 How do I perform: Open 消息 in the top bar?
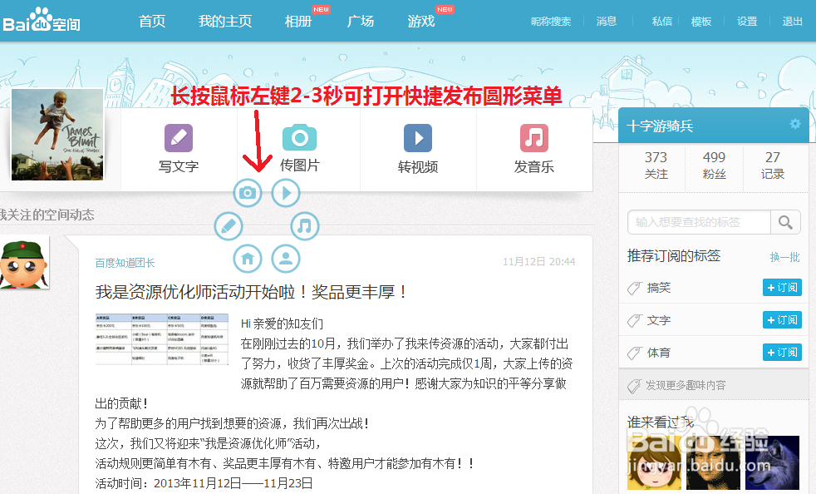[x=607, y=22]
